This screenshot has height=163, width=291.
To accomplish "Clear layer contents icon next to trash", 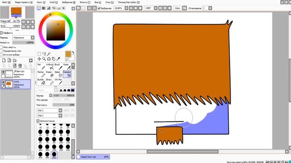I will click(x=15, y=66).
